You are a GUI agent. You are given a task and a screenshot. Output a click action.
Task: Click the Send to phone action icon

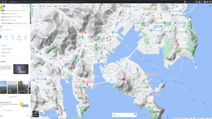19,37
